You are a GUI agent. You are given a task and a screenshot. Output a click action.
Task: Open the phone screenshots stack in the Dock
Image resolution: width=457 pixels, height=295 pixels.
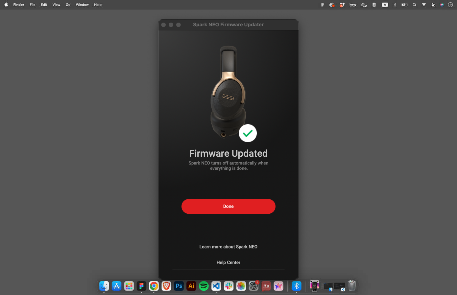[314, 286]
